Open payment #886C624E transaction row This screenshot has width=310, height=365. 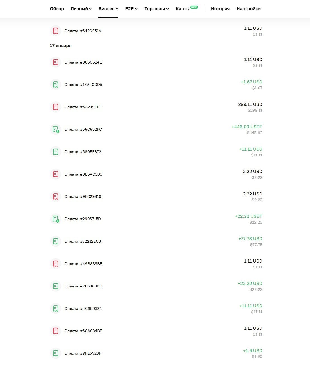[83, 62]
